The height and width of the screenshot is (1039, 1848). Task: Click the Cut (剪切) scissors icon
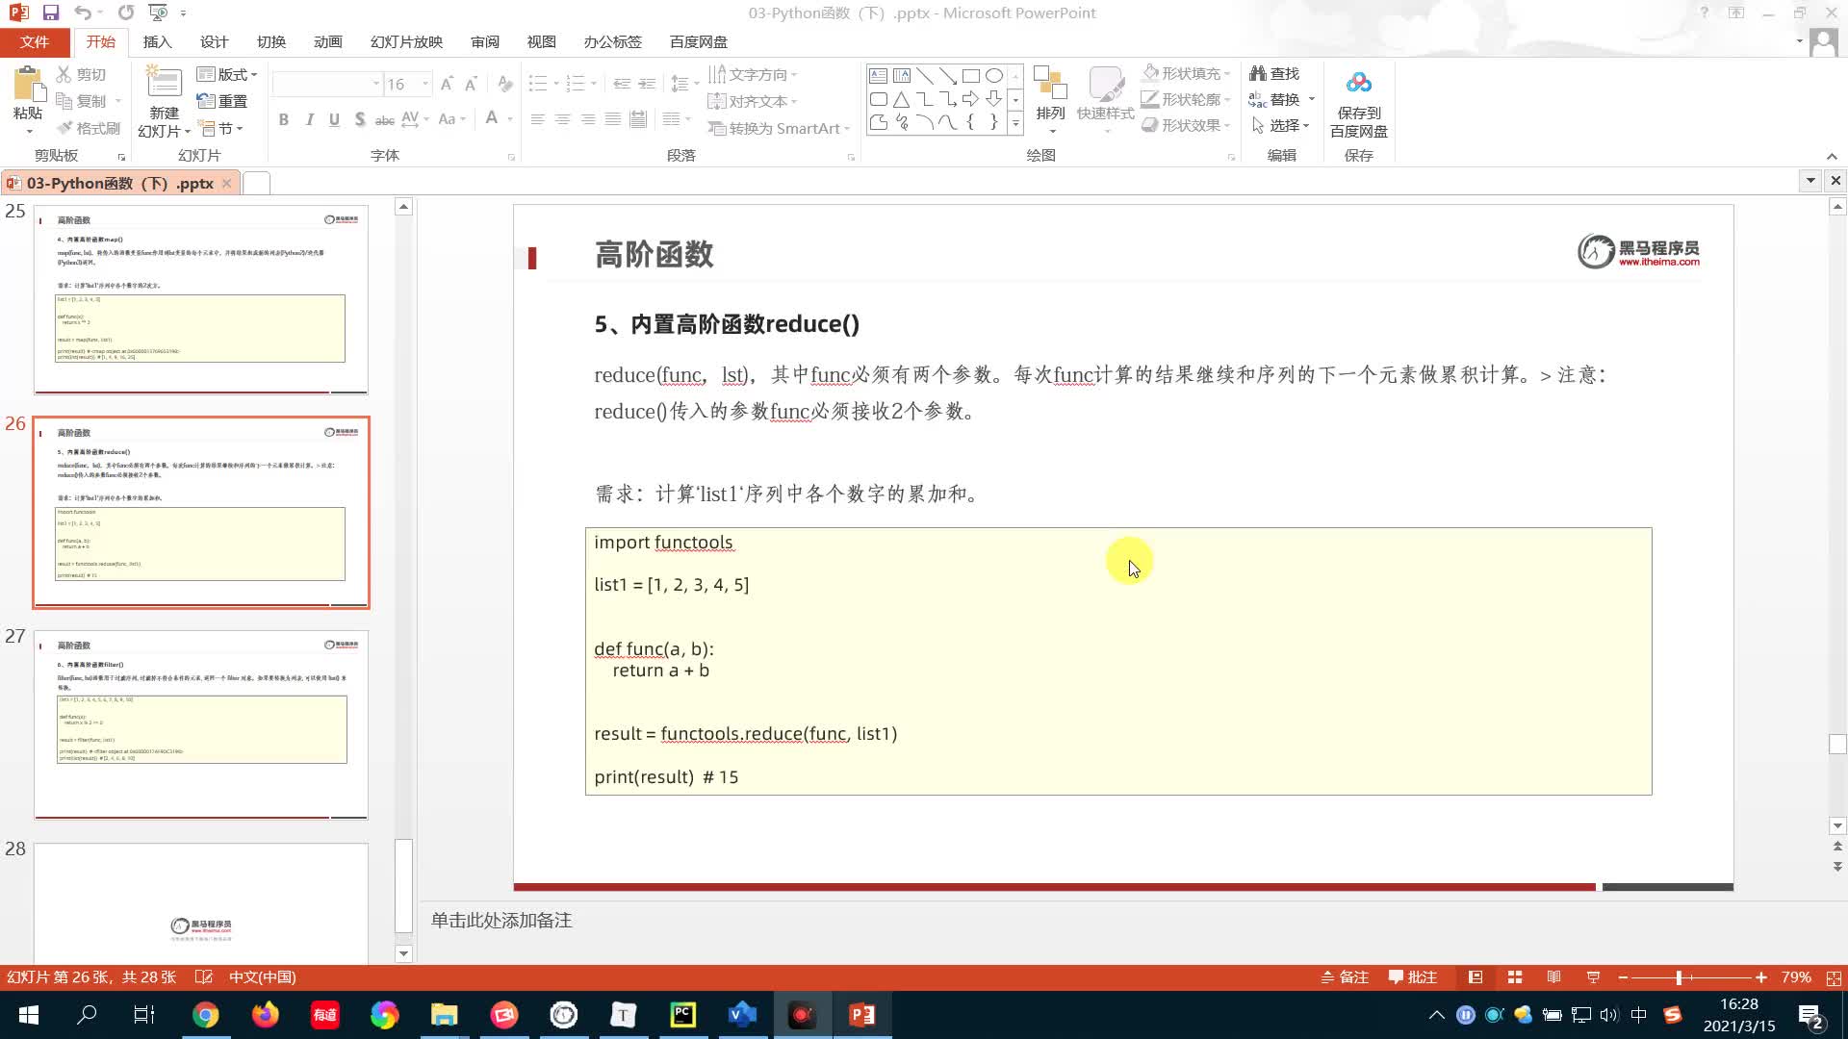(64, 74)
